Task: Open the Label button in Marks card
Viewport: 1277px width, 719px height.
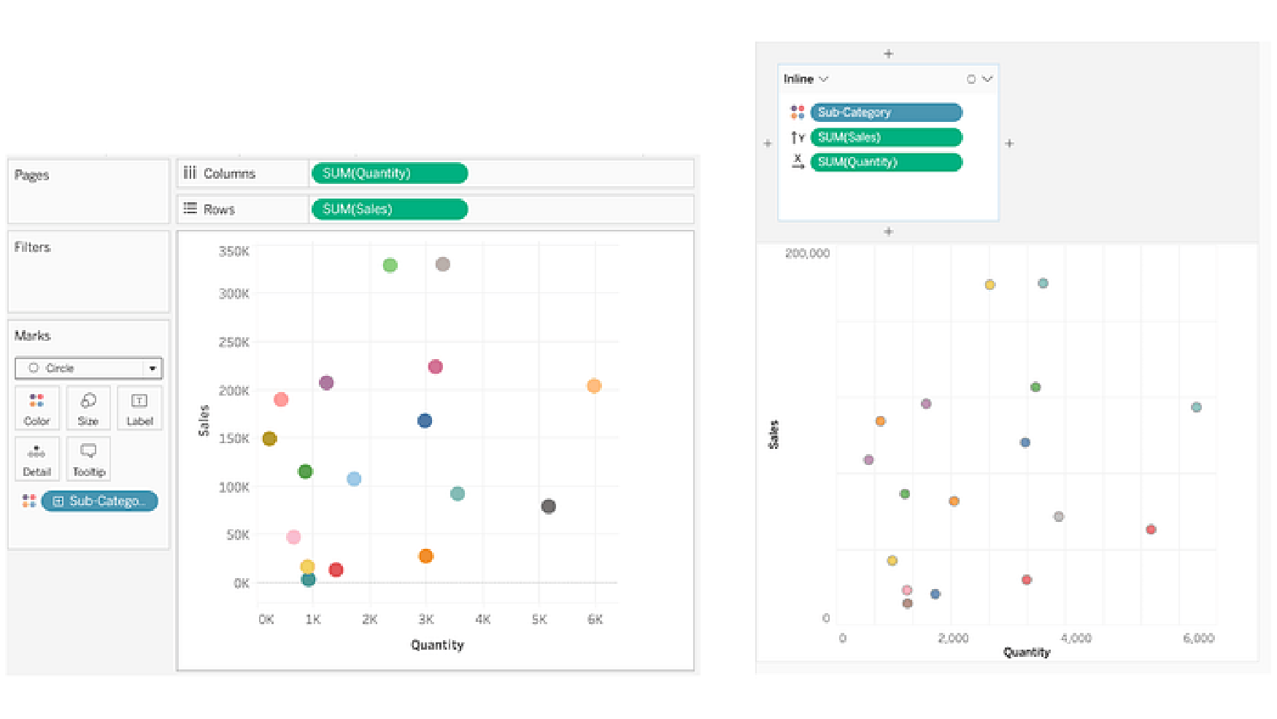Action: click(139, 408)
